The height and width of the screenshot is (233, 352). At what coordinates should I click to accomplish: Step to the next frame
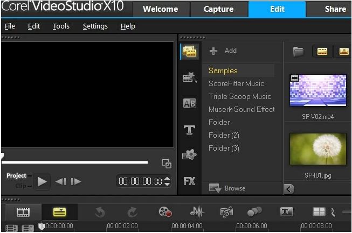click(76, 181)
